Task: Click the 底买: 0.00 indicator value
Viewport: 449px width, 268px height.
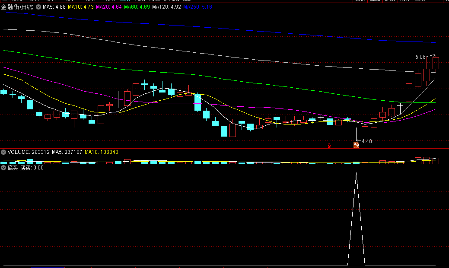Action: pyautogui.click(x=32, y=168)
